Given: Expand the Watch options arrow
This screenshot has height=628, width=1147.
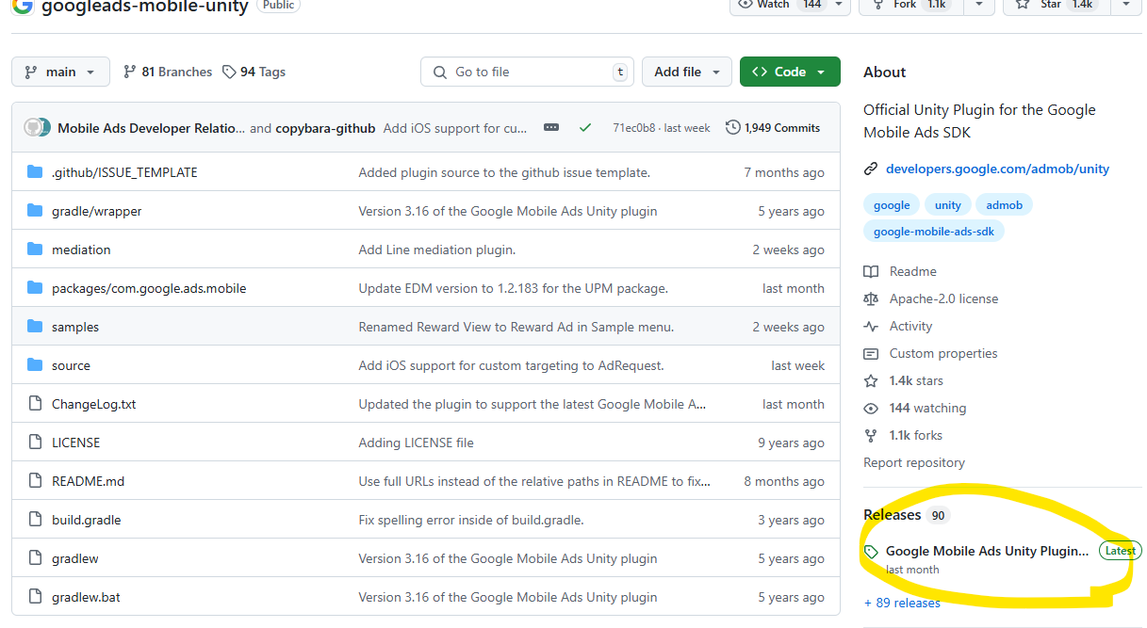Looking at the screenshot, I should coord(840,5).
